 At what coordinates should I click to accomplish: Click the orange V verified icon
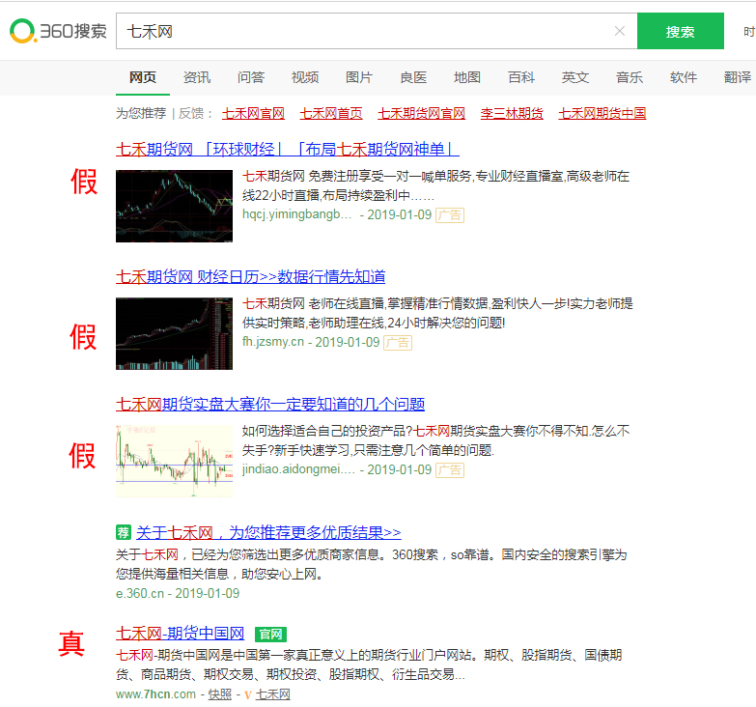tap(248, 695)
